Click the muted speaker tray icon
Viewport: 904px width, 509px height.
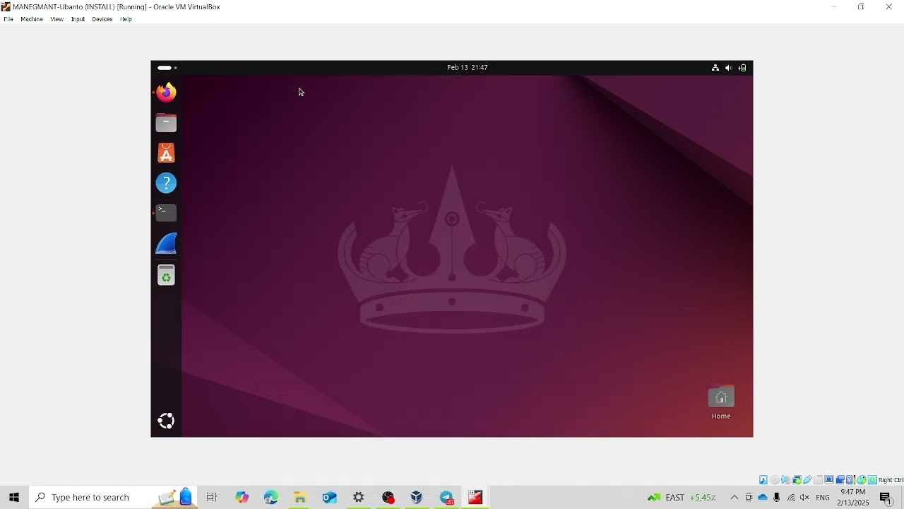coord(806,498)
